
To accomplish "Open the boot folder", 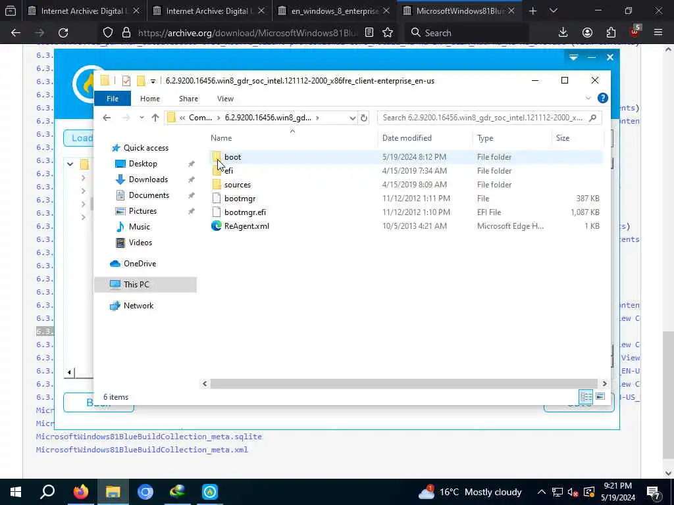I will pyautogui.click(x=232, y=157).
